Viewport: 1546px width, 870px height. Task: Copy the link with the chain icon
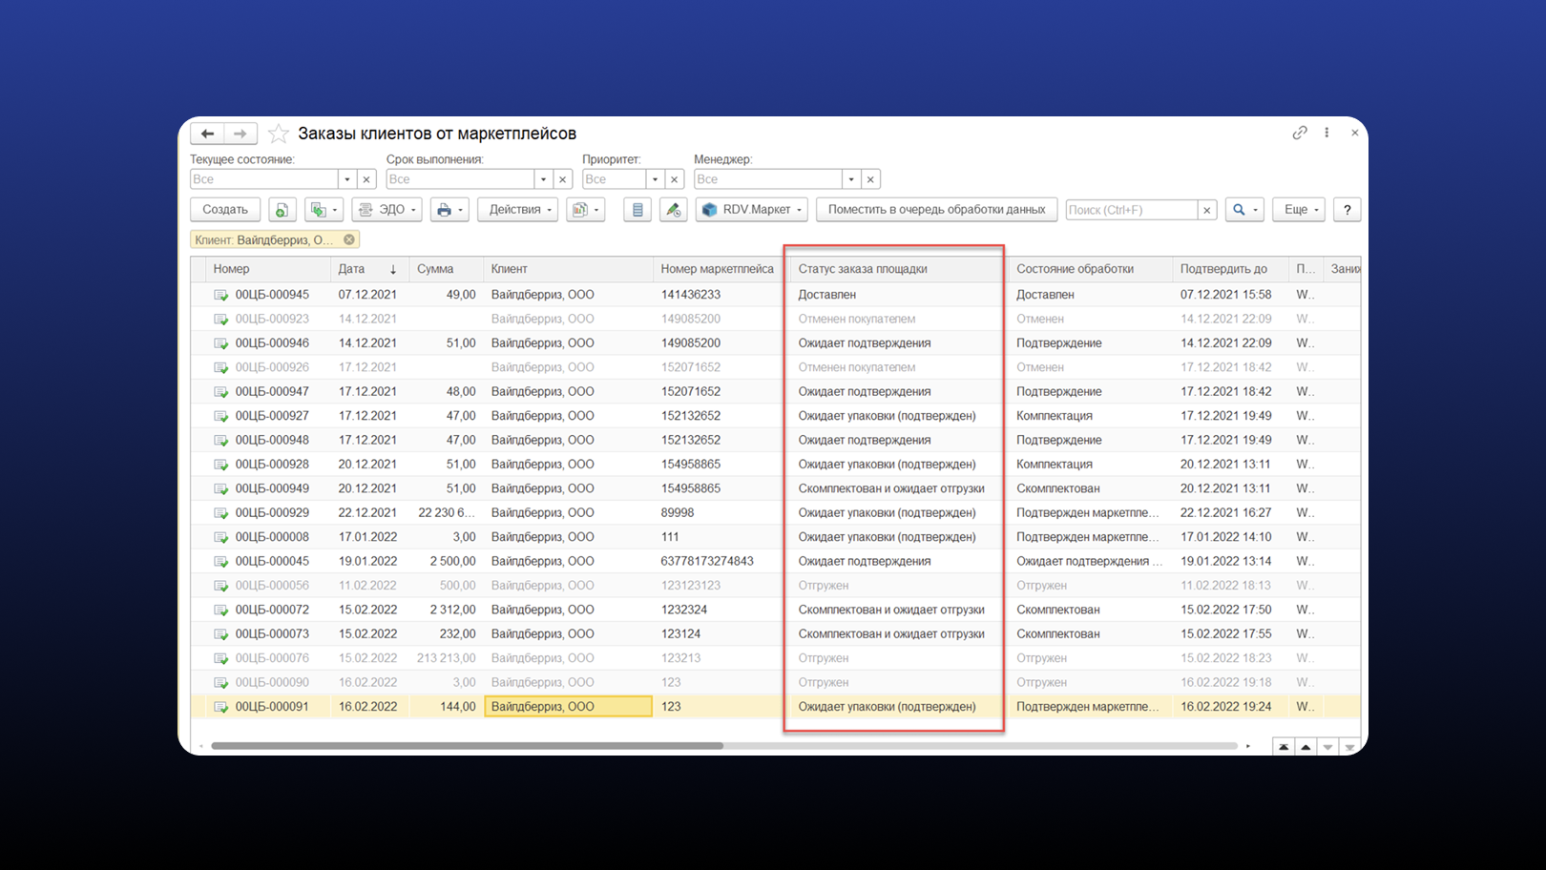coord(1300,134)
